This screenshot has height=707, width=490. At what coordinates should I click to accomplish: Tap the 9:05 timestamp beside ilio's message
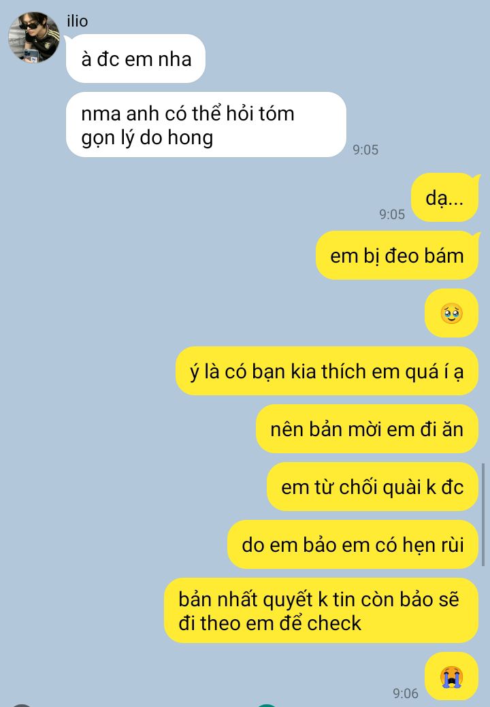coord(365,150)
